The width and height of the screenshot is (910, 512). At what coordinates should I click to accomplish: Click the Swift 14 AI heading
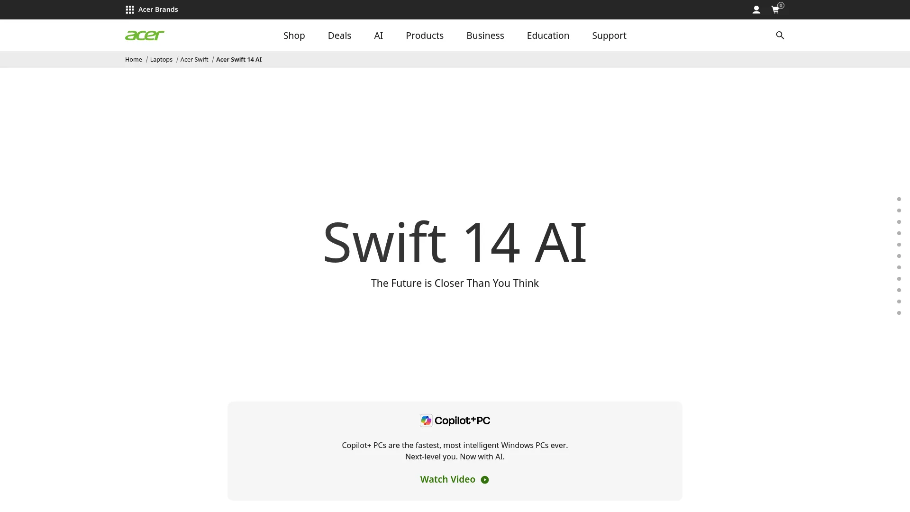point(455,242)
